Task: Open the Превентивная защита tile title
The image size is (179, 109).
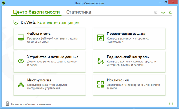Action: point(126,34)
